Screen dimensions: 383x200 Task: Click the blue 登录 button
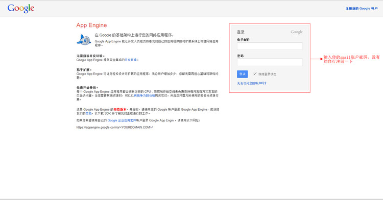click(x=242, y=74)
